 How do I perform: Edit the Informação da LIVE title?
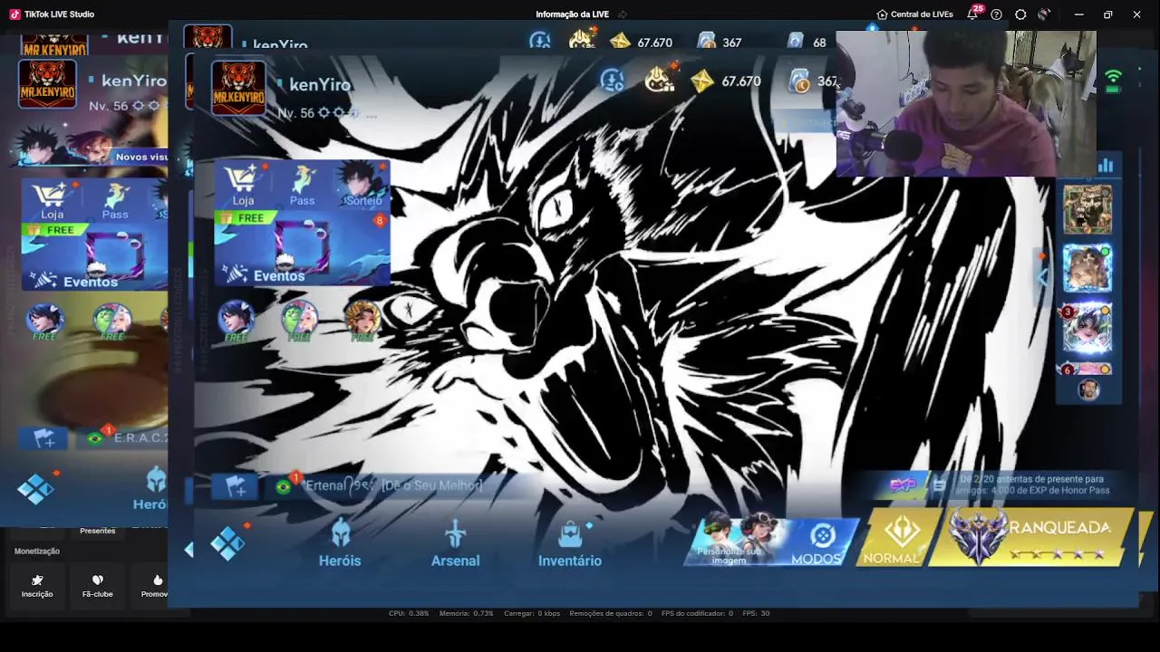click(x=623, y=14)
